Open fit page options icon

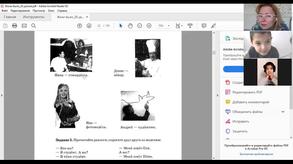179,26
